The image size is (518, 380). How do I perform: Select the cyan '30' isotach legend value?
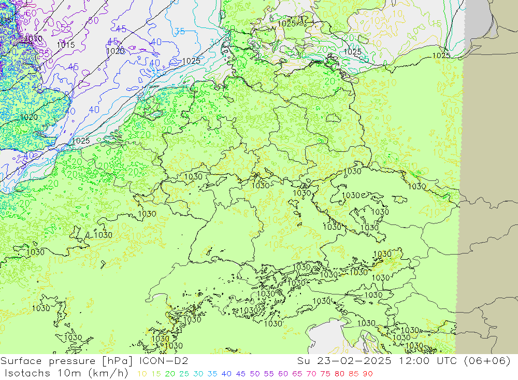[x=198, y=374]
